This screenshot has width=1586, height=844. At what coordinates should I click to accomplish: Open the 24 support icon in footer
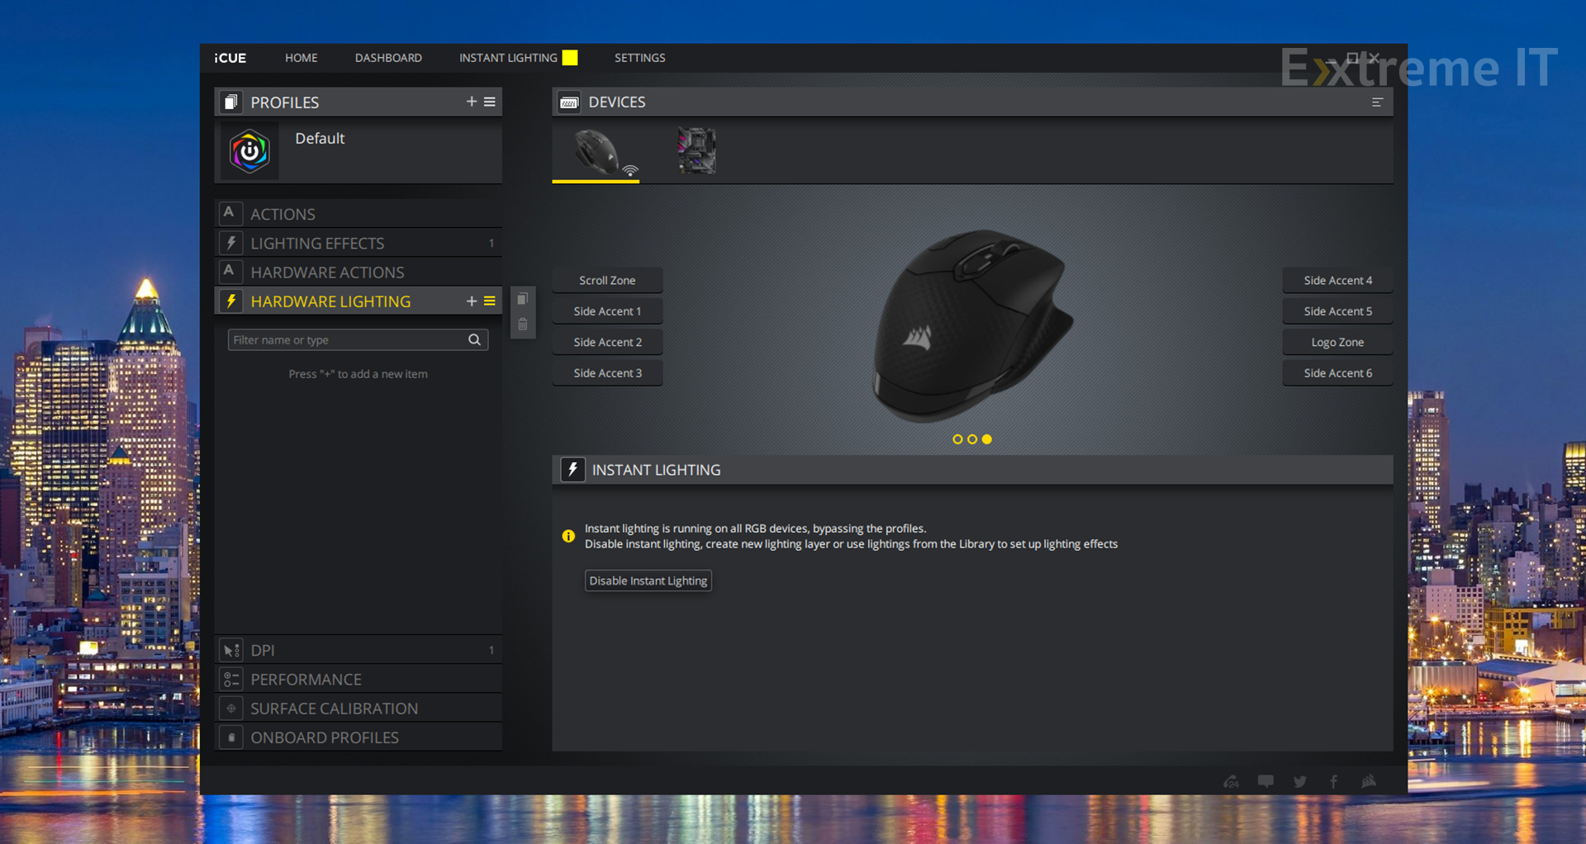pos(1231,780)
